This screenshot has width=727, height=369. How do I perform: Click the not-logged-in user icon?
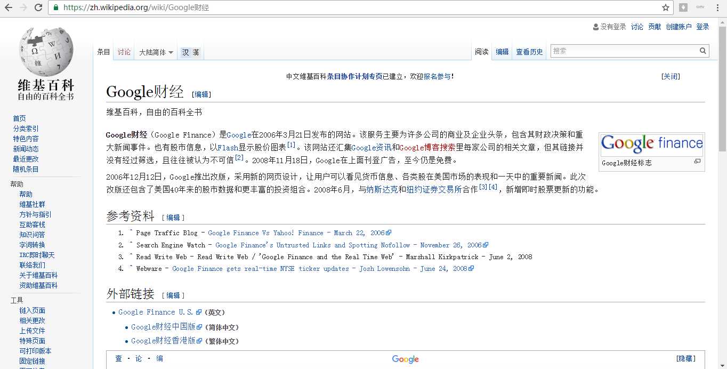pyautogui.click(x=596, y=27)
